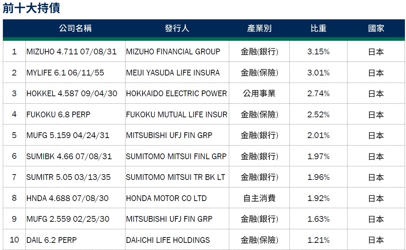
Task: Click FUKOKU 6.8 PERP bond name
Action: tap(58, 115)
